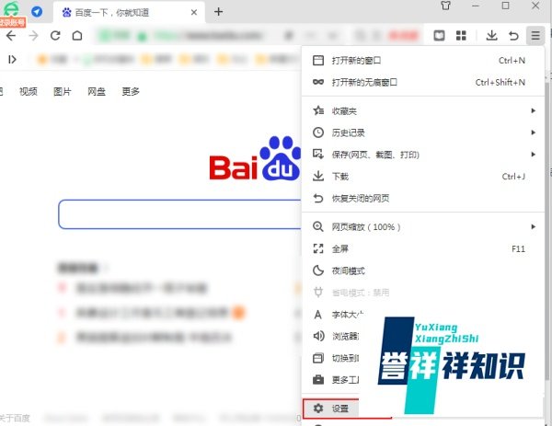552x426 pixels.
Task: Click the speaker icon for browser sound
Action: click(318, 336)
